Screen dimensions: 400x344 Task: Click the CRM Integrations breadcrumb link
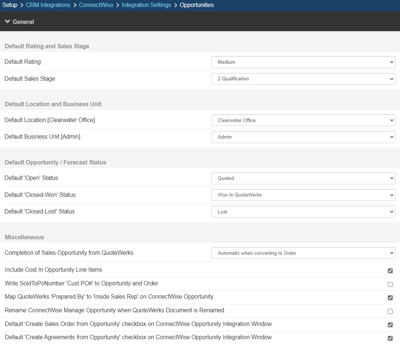tap(48, 5)
